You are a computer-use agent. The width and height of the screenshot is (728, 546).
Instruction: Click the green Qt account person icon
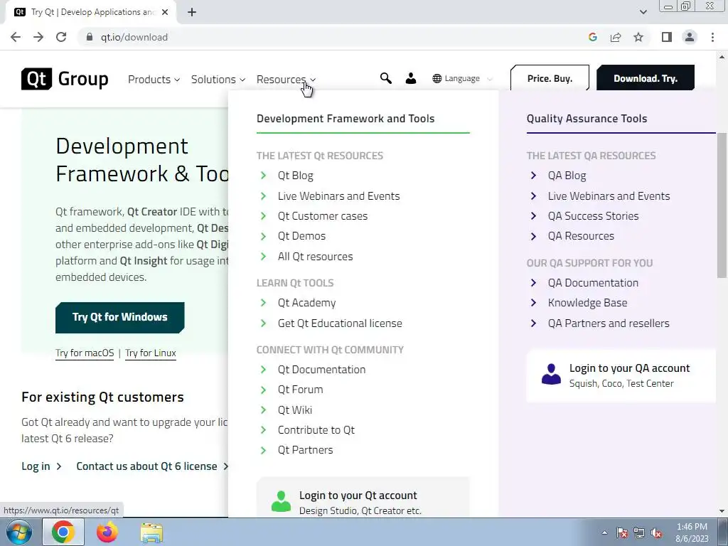(281, 501)
